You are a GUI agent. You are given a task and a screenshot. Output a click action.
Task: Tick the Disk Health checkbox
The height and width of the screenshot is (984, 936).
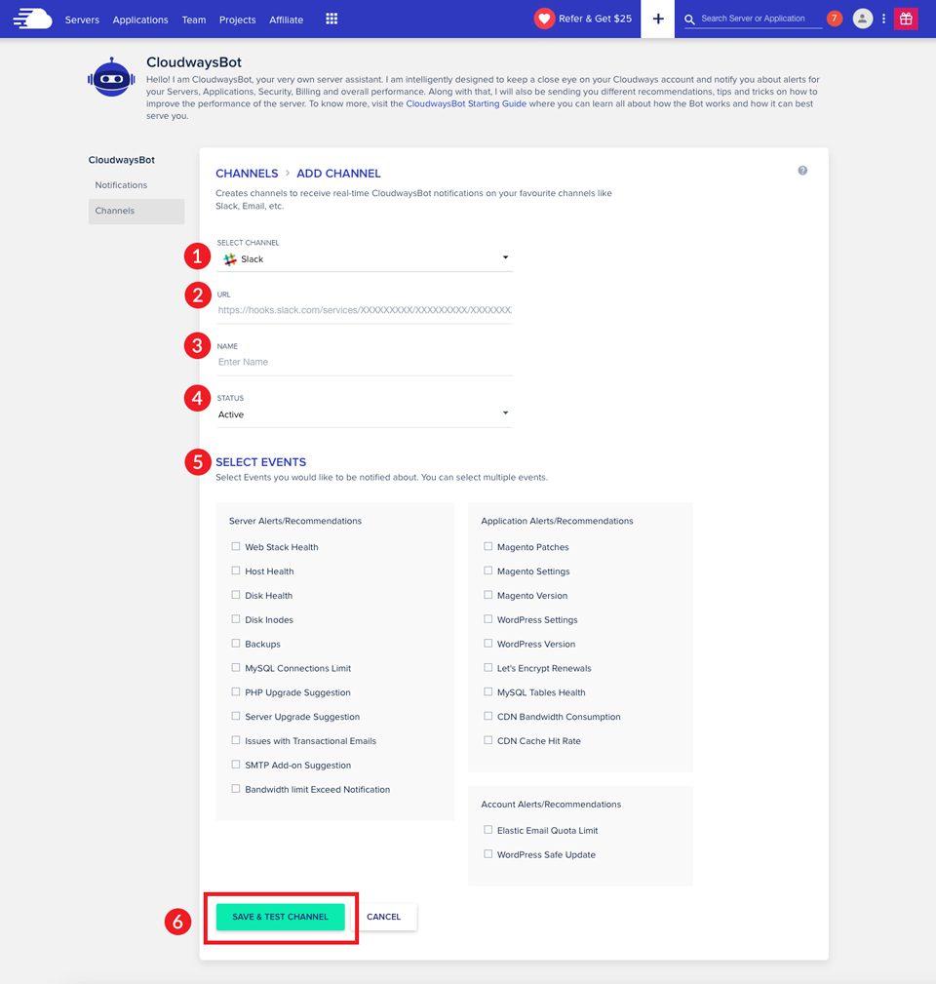[236, 595]
